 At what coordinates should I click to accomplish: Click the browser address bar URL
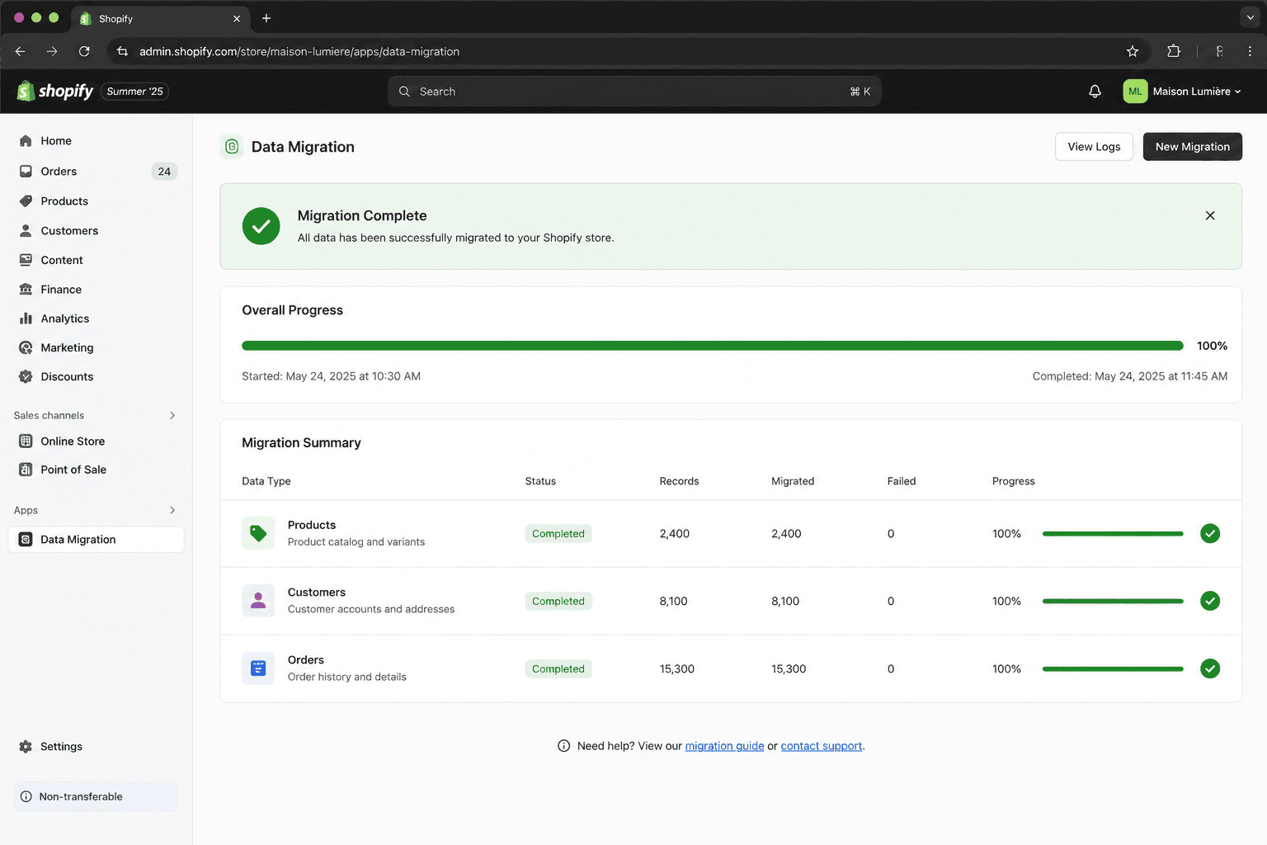click(299, 51)
